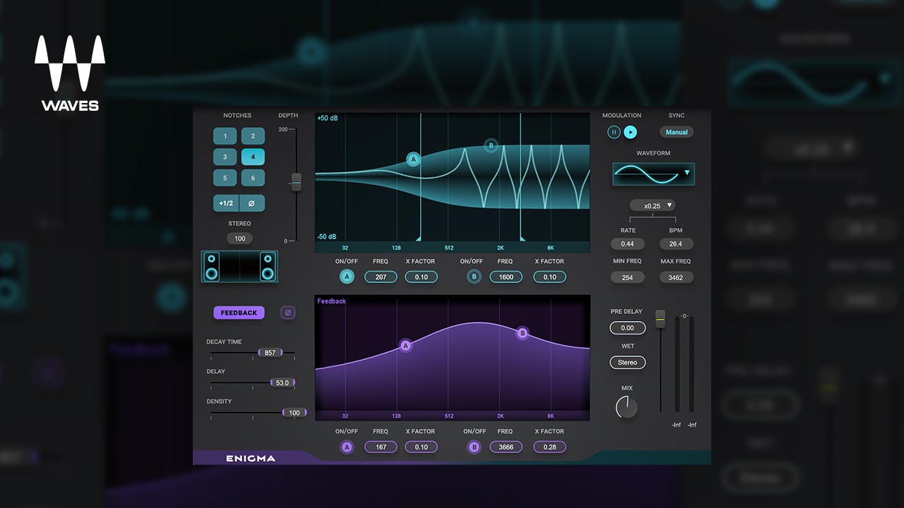Open the WET Stereo dropdown
This screenshot has height=508, width=904.
[627, 362]
